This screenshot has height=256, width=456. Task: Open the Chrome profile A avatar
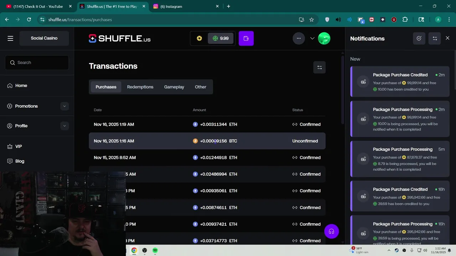pyautogui.click(x=438, y=20)
